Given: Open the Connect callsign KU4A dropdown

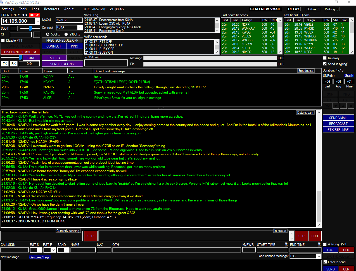Looking at the screenshot, I should point(80,27).
